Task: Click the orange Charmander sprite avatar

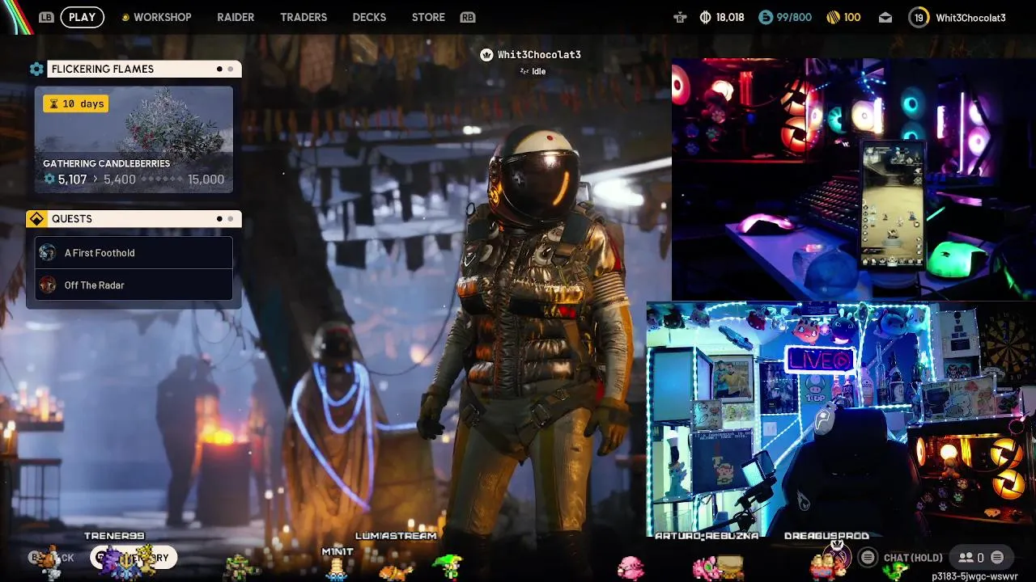Action: coord(396,572)
